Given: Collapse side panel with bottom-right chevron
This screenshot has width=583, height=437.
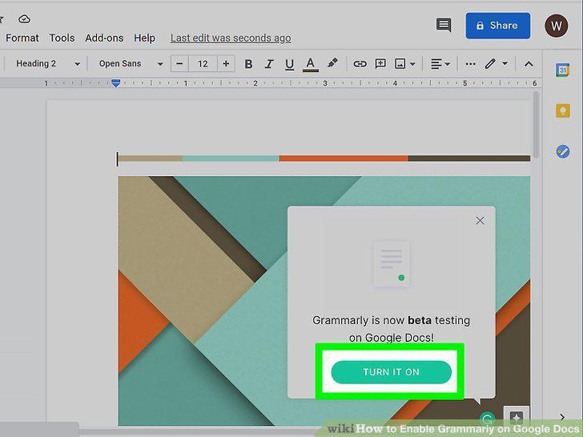Looking at the screenshot, I should 562,417.
